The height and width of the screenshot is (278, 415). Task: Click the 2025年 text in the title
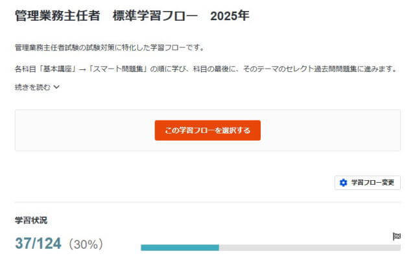pyautogui.click(x=230, y=16)
